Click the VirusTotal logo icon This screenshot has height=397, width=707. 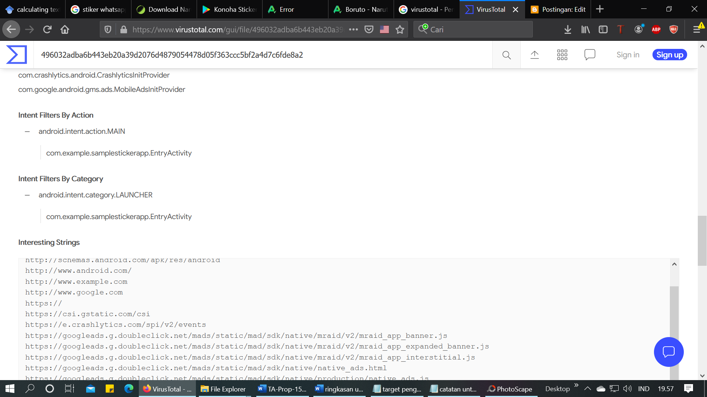[x=17, y=55]
